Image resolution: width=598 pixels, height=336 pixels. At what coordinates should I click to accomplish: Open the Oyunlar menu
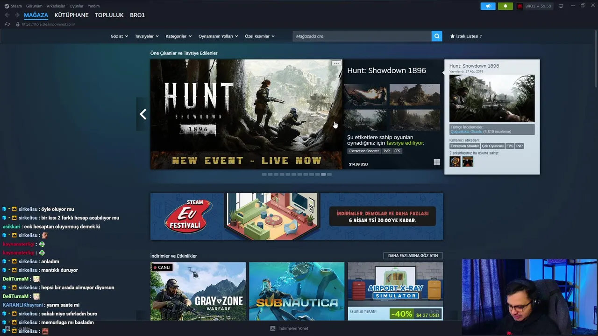click(77, 6)
